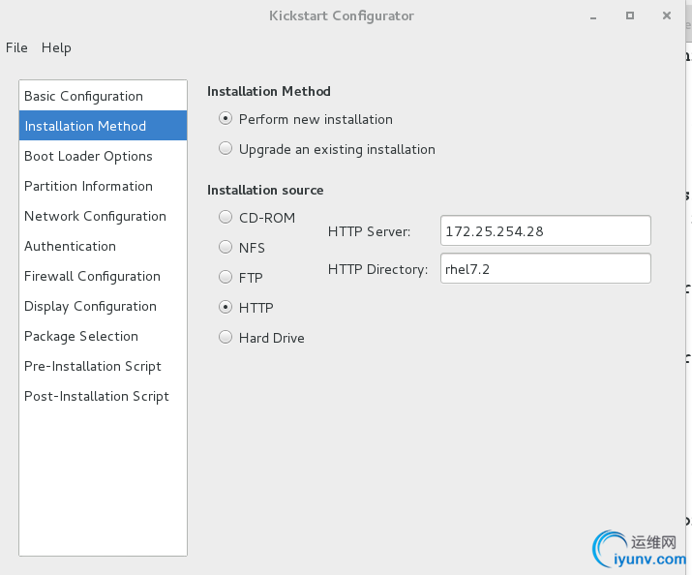Go to Partition Information section
The height and width of the screenshot is (575, 692).
coord(88,186)
